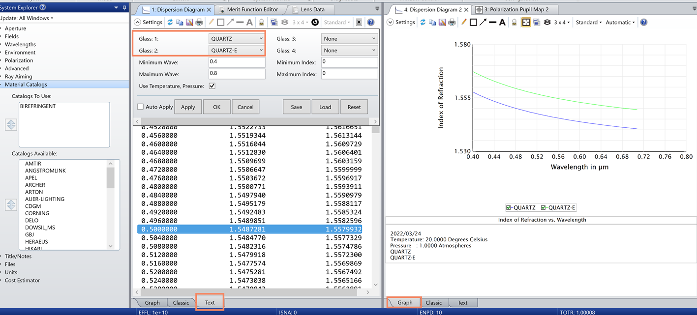
Task: Select the arrow drawing tool in right toolbar
Action: 483,22
